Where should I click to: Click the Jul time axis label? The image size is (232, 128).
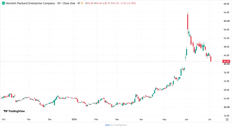(210, 119)
